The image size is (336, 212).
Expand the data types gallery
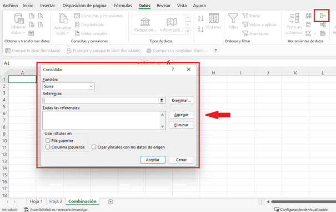pyautogui.click(x=188, y=31)
